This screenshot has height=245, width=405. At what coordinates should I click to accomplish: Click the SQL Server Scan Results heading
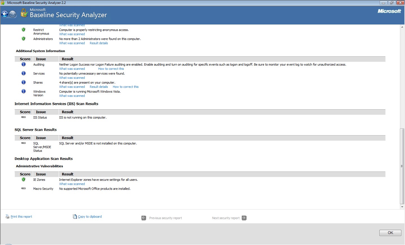36,130
